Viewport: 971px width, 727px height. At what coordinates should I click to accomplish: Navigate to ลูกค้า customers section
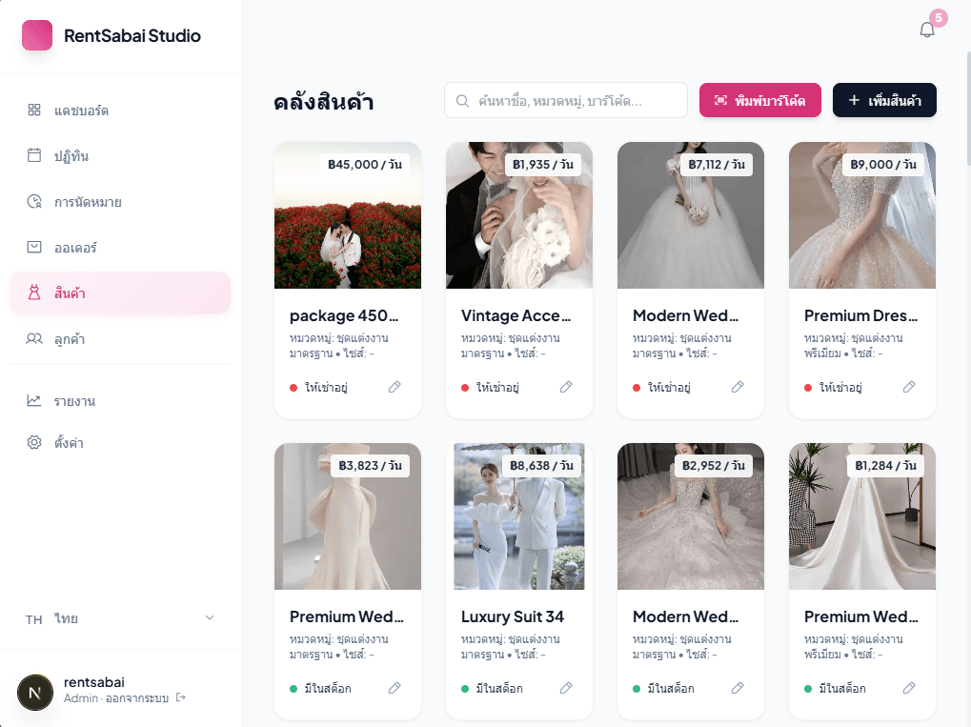[69, 339]
